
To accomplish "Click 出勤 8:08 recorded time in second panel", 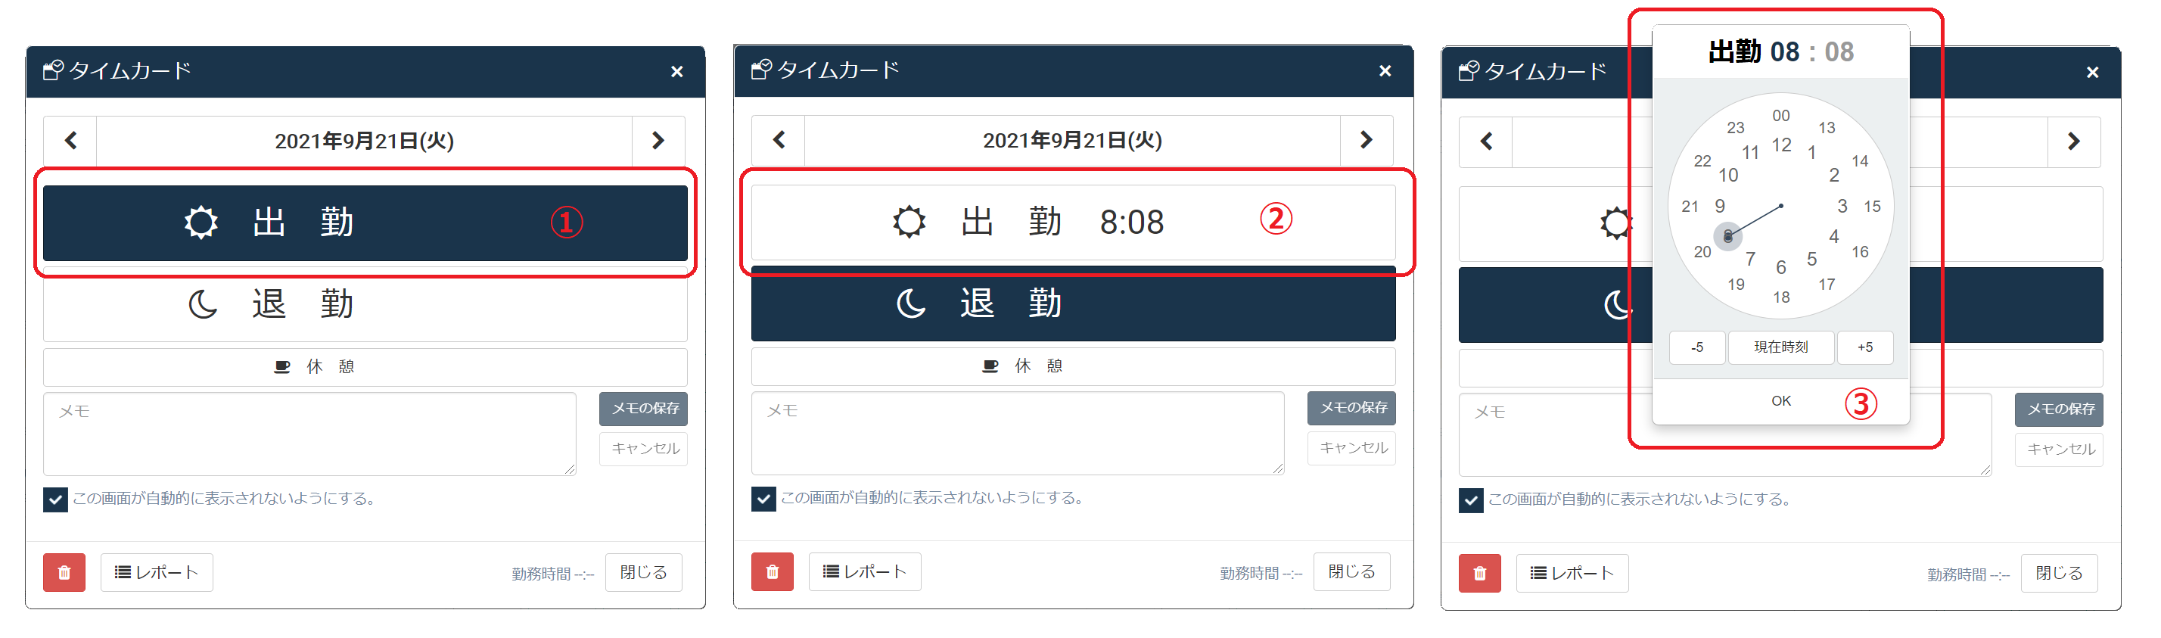I will 1073,222.
